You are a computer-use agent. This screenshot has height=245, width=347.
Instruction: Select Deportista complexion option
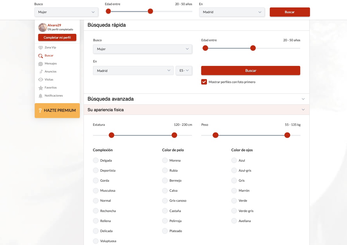click(x=96, y=170)
